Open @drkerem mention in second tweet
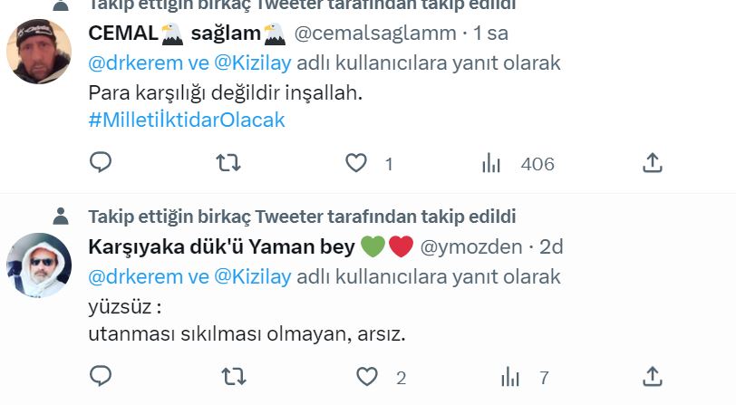The width and height of the screenshot is (736, 405). (135, 277)
